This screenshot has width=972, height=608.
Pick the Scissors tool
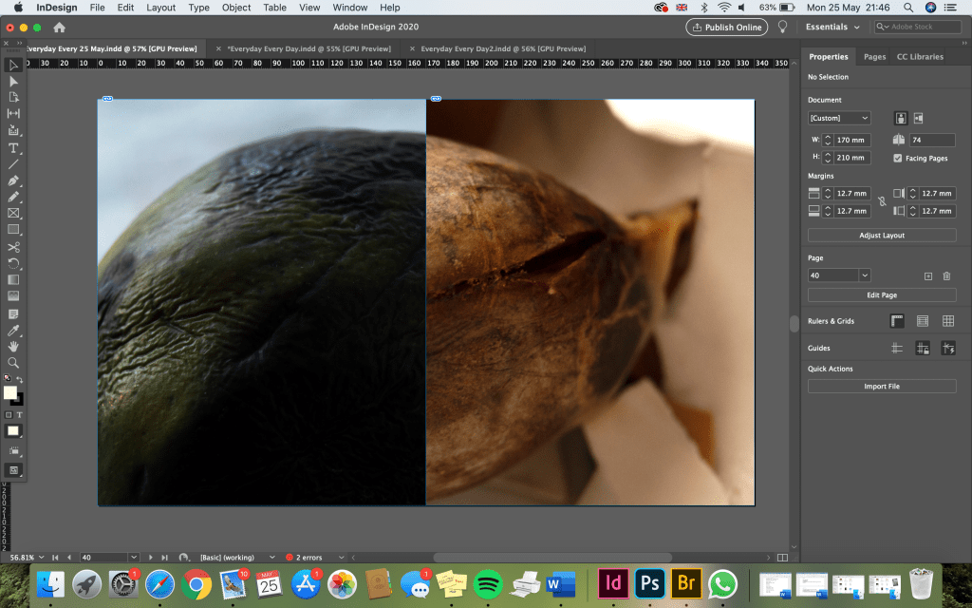(x=13, y=247)
